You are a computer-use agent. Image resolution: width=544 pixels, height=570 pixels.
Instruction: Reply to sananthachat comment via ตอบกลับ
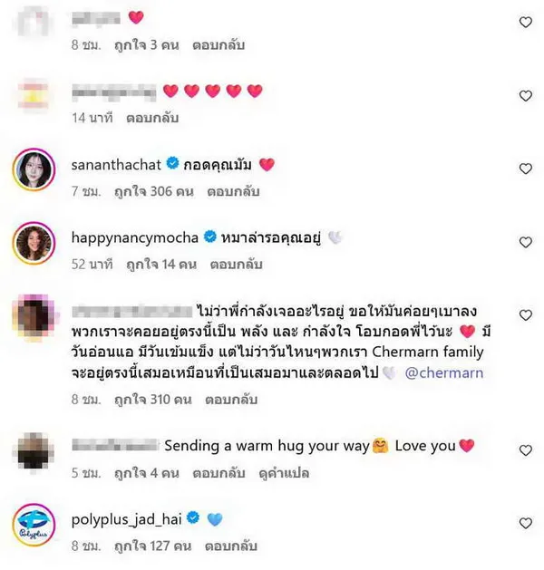point(233,191)
